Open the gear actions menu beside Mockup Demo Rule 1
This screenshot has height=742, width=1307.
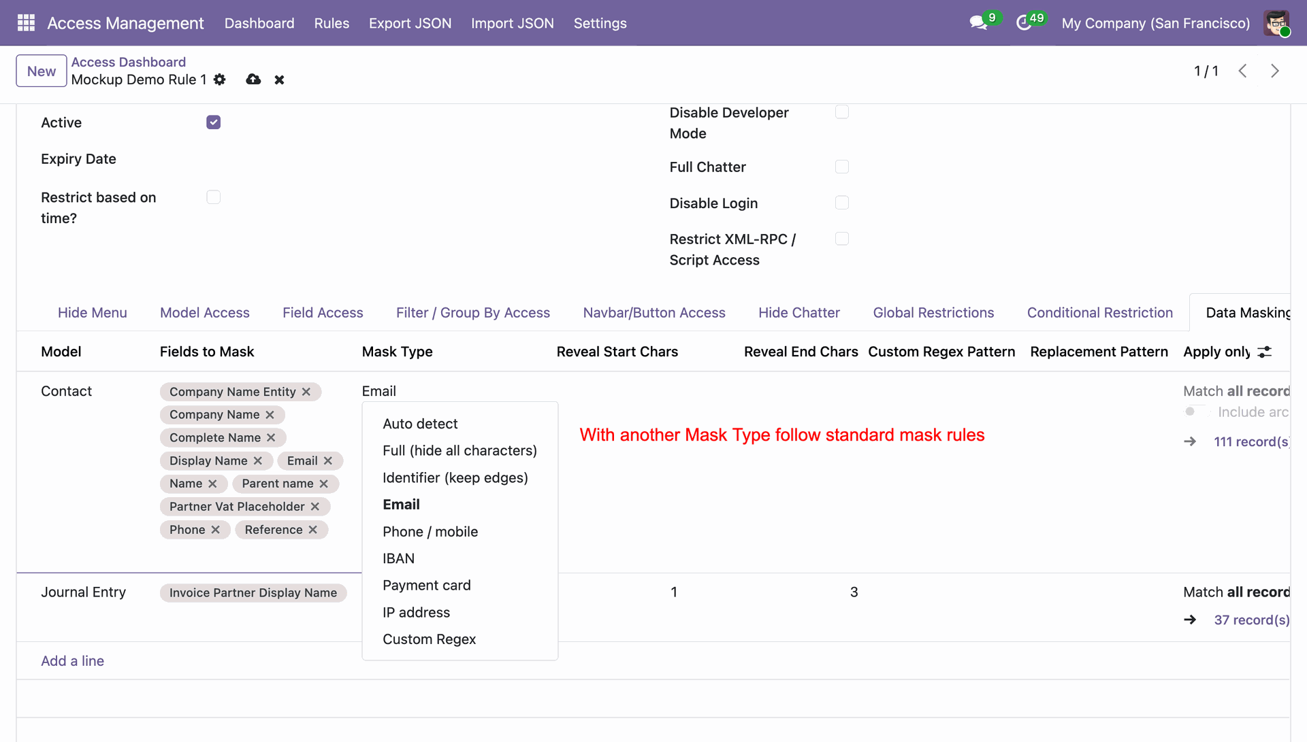tap(219, 80)
